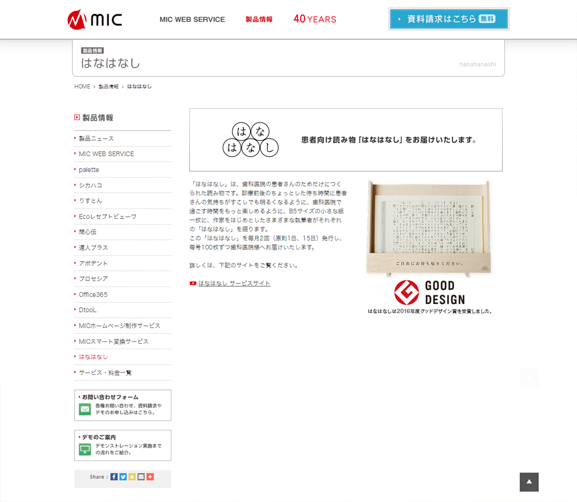Open DtooL in sidebar
This screenshot has width=577, height=502.
click(88, 310)
